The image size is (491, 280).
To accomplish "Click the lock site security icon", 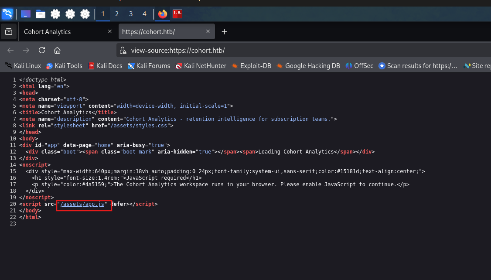I will 123,51.
